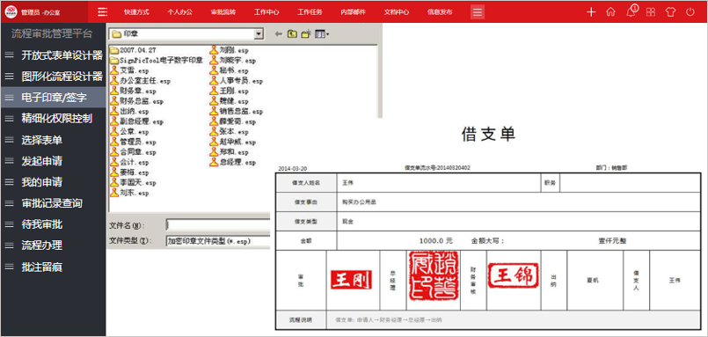Open 文档中心 menu
The image size is (708, 337).
[397, 12]
